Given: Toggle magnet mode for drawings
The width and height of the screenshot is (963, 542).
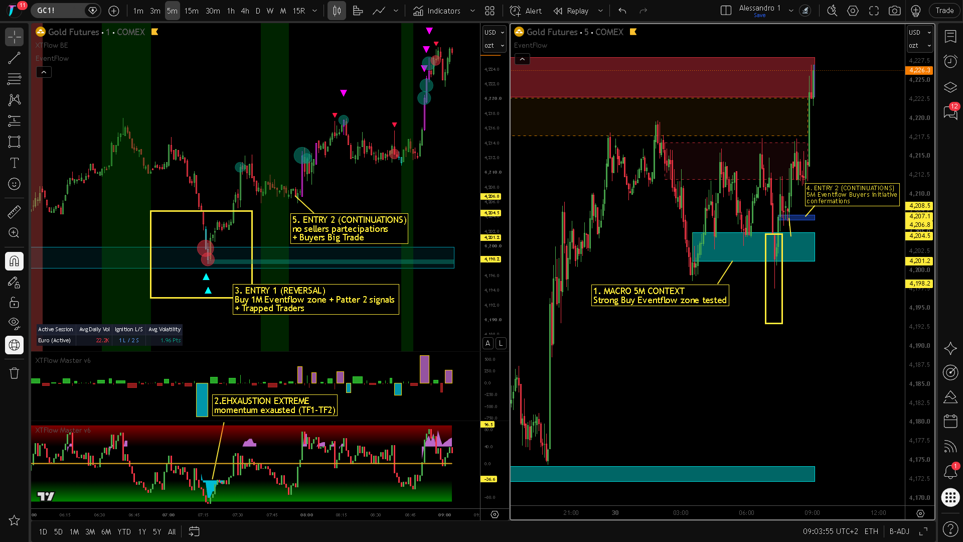Looking at the screenshot, I should tap(14, 261).
